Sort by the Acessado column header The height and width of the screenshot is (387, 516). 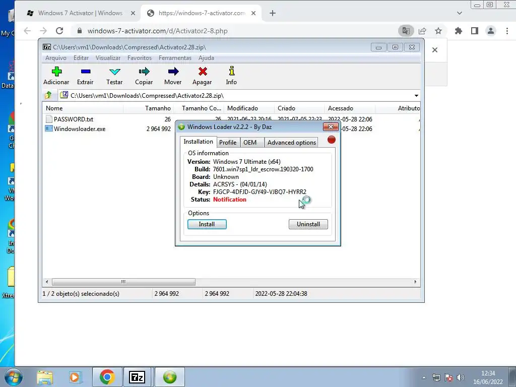click(350, 108)
